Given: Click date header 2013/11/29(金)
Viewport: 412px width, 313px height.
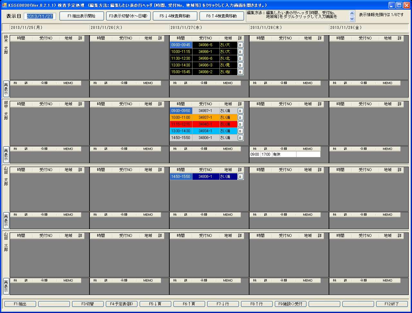Looking at the screenshot, I should (x=346, y=28).
